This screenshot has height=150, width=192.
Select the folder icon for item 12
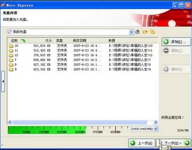pyautogui.click(x=11, y=55)
